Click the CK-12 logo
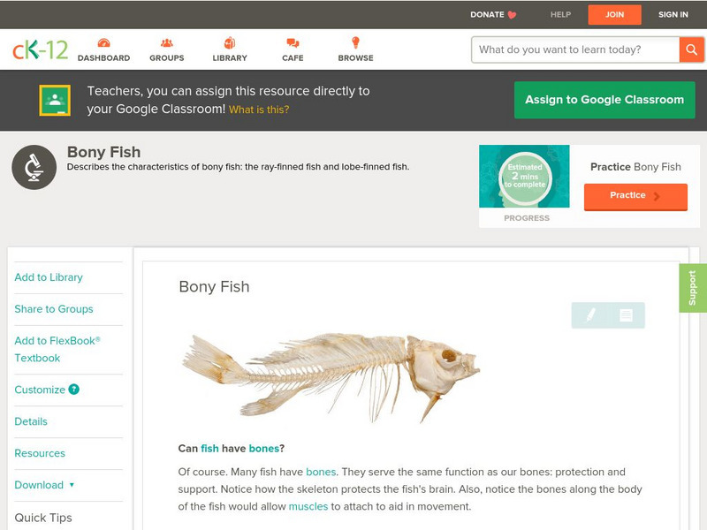707x530 pixels. (40, 49)
